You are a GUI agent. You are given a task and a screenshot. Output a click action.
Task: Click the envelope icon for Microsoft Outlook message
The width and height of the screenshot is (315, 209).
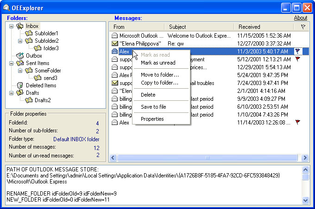click(114, 36)
